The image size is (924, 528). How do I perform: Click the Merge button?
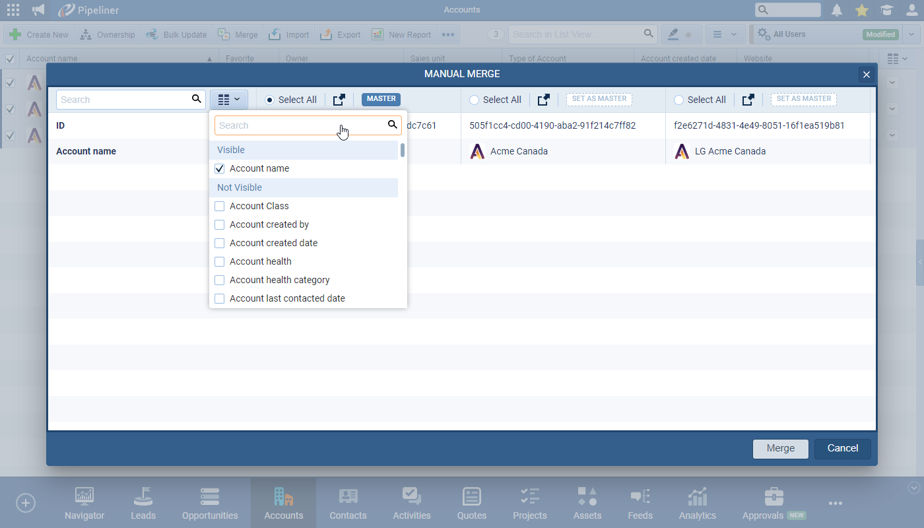click(x=780, y=448)
